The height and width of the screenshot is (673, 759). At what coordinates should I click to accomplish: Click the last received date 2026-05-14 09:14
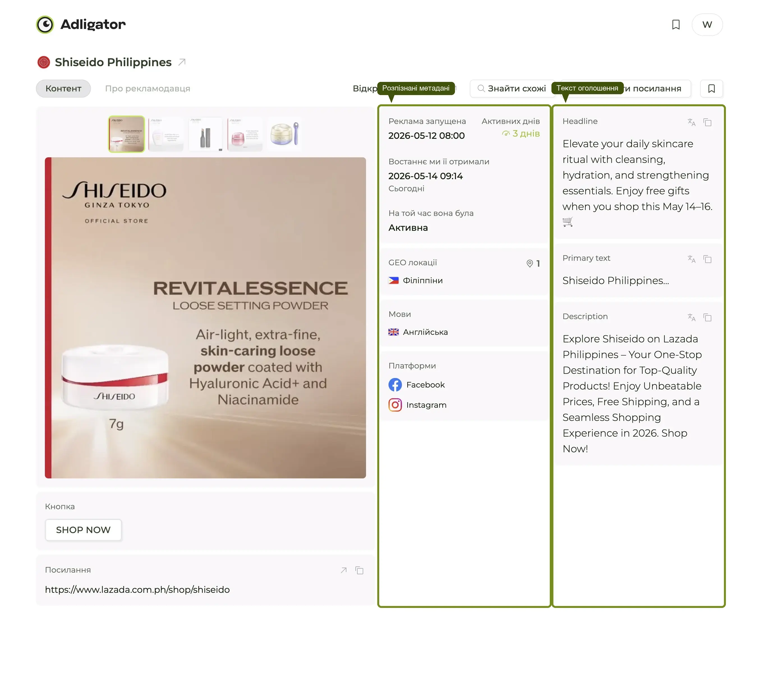point(426,176)
